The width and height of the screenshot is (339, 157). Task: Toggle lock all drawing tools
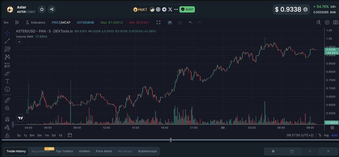7,135
